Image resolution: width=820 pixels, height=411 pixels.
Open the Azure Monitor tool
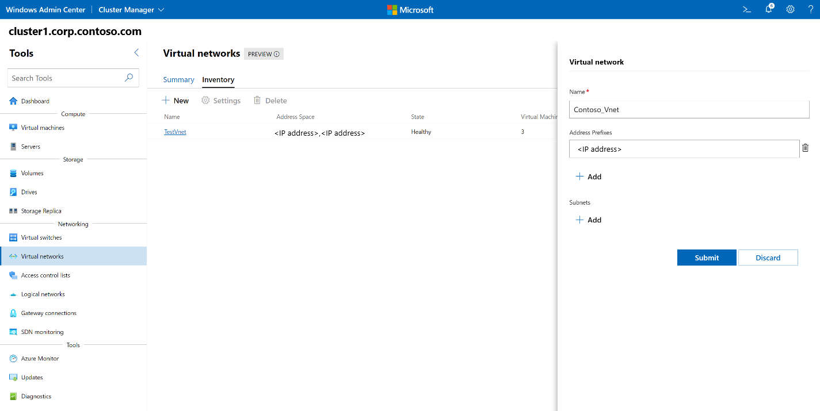click(x=39, y=358)
